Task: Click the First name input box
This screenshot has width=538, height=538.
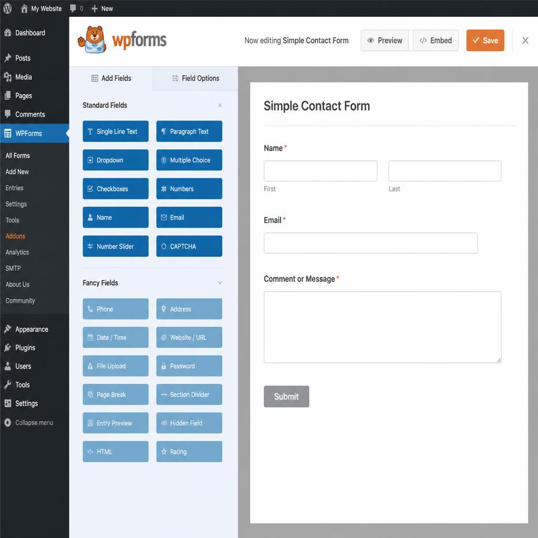Action: click(320, 171)
